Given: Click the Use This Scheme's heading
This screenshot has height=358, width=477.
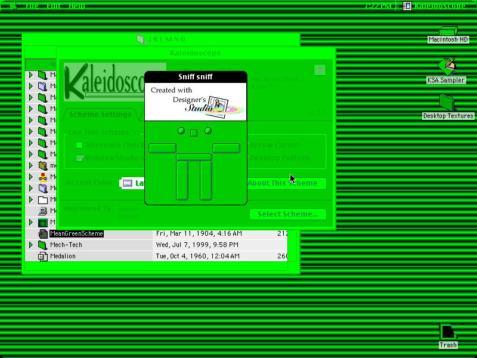Looking at the screenshot, I should pyautogui.click(x=104, y=132).
